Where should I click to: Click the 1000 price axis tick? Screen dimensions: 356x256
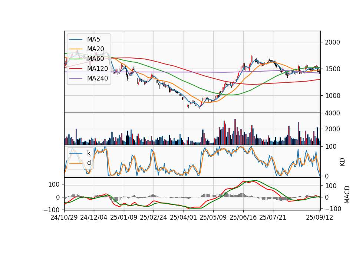[332, 96]
